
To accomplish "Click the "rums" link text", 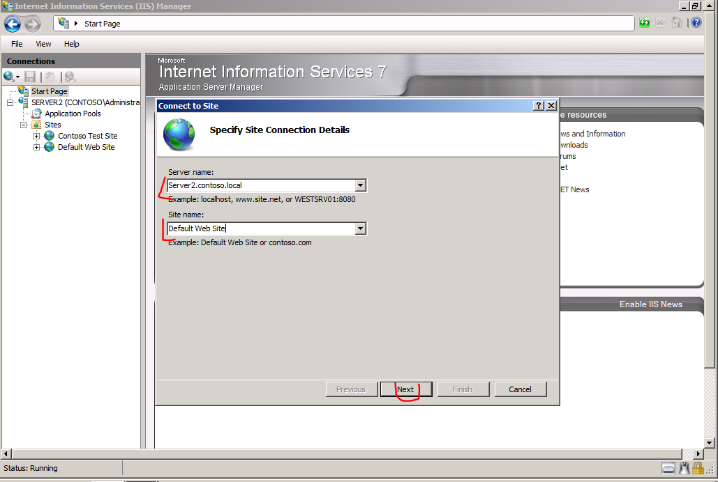I will click(x=568, y=156).
